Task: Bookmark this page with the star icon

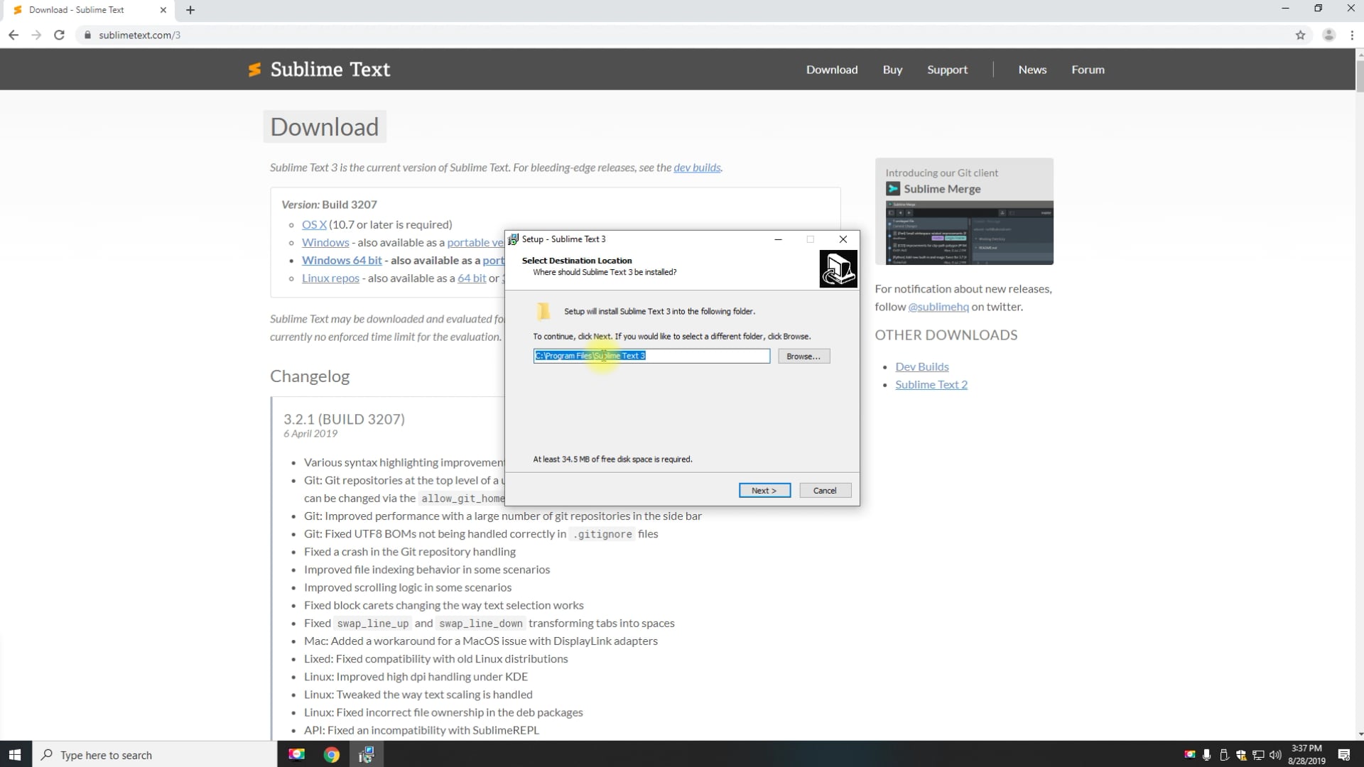Action: (x=1301, y=34)
